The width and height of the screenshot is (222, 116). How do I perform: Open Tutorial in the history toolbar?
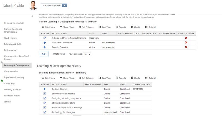coord(150,78)
